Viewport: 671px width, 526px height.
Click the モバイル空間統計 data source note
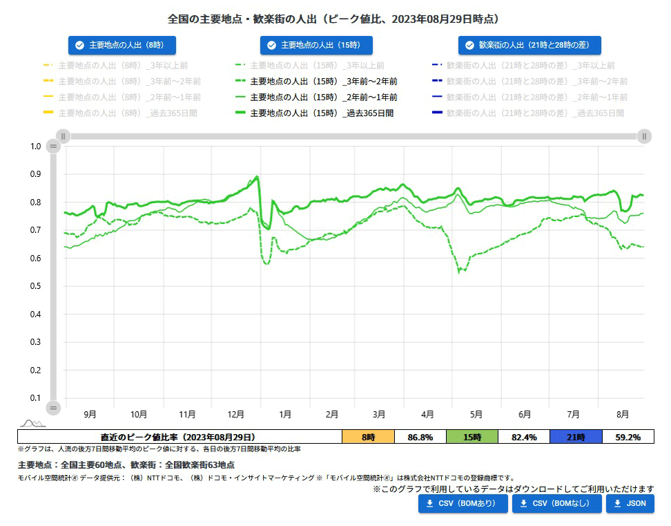coord(266,478)
